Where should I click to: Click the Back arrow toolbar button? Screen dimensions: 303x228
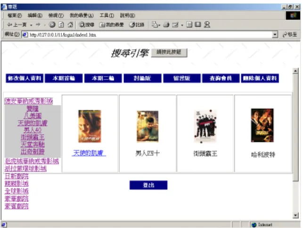[16, 25]
